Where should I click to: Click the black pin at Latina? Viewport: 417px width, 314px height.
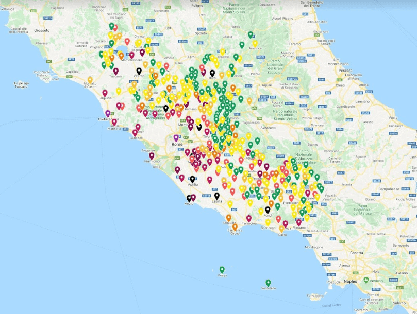coord(216,196)
